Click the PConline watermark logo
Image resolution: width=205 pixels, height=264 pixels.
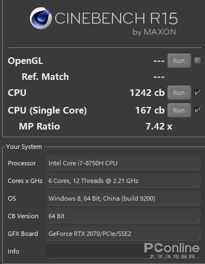point(172,251)
